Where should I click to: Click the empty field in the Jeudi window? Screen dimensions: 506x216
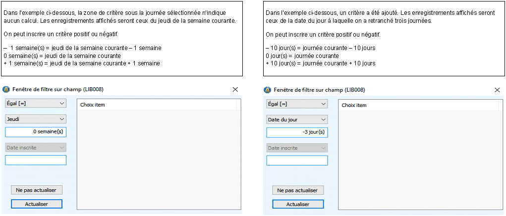pyautogui.click(x=36, y=160)
